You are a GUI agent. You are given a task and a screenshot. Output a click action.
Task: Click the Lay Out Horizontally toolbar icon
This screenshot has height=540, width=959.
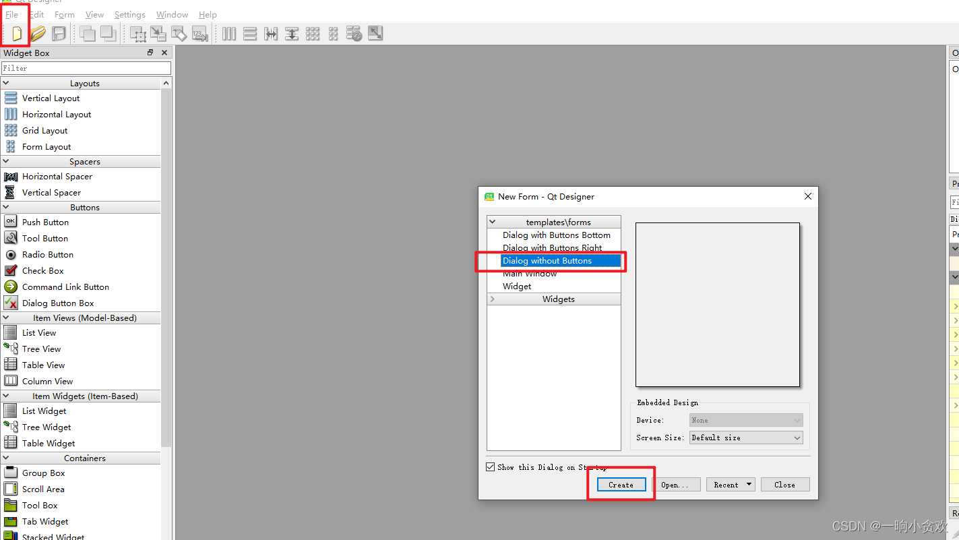[x=229, y=33]
